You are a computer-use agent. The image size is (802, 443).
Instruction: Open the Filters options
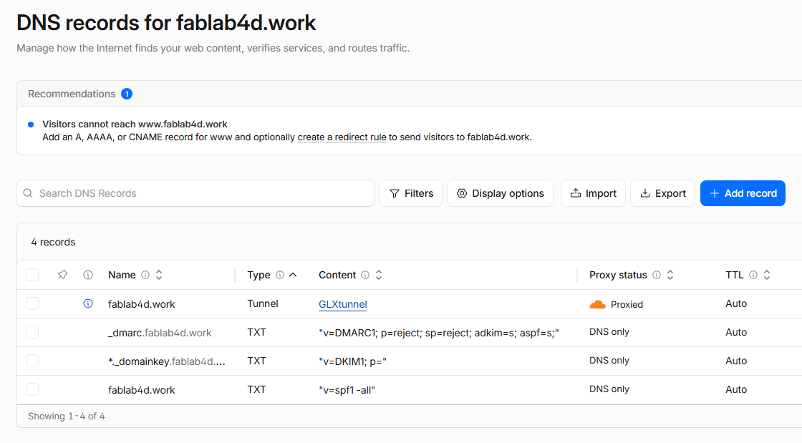pyautogui.click(x=411, y=193)
